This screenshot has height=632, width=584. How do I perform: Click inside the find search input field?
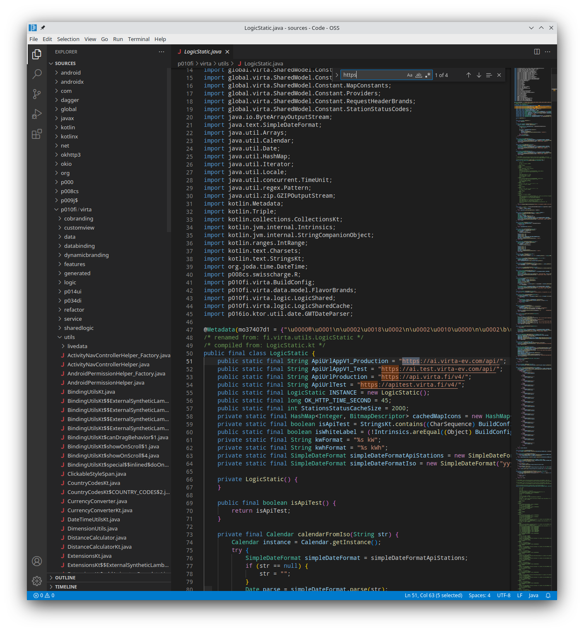(373, 75)
